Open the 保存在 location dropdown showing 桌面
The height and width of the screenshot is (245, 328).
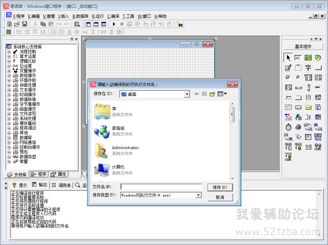(187, 94)
